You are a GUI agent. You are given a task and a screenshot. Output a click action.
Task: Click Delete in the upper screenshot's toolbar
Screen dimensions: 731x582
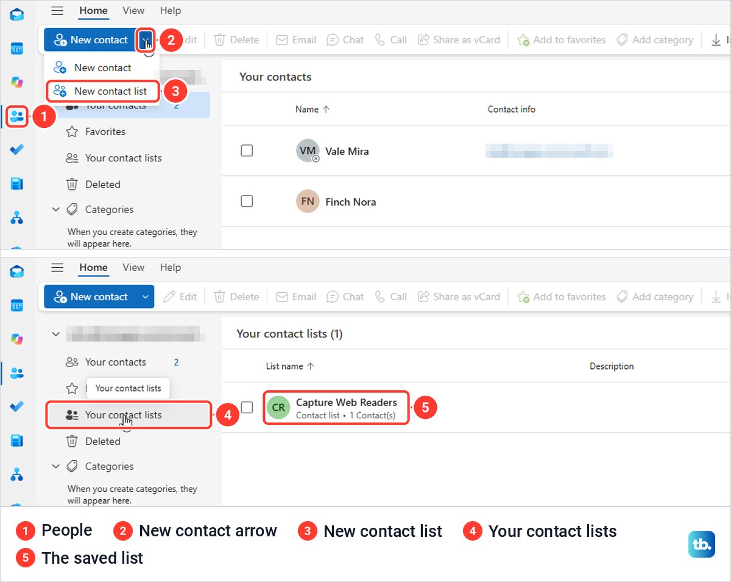point(236,40)
